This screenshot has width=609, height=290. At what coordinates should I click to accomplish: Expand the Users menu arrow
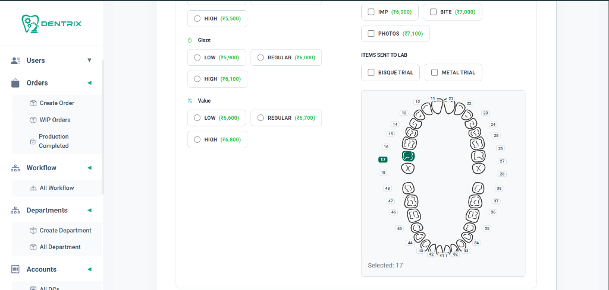coord(89,60)
